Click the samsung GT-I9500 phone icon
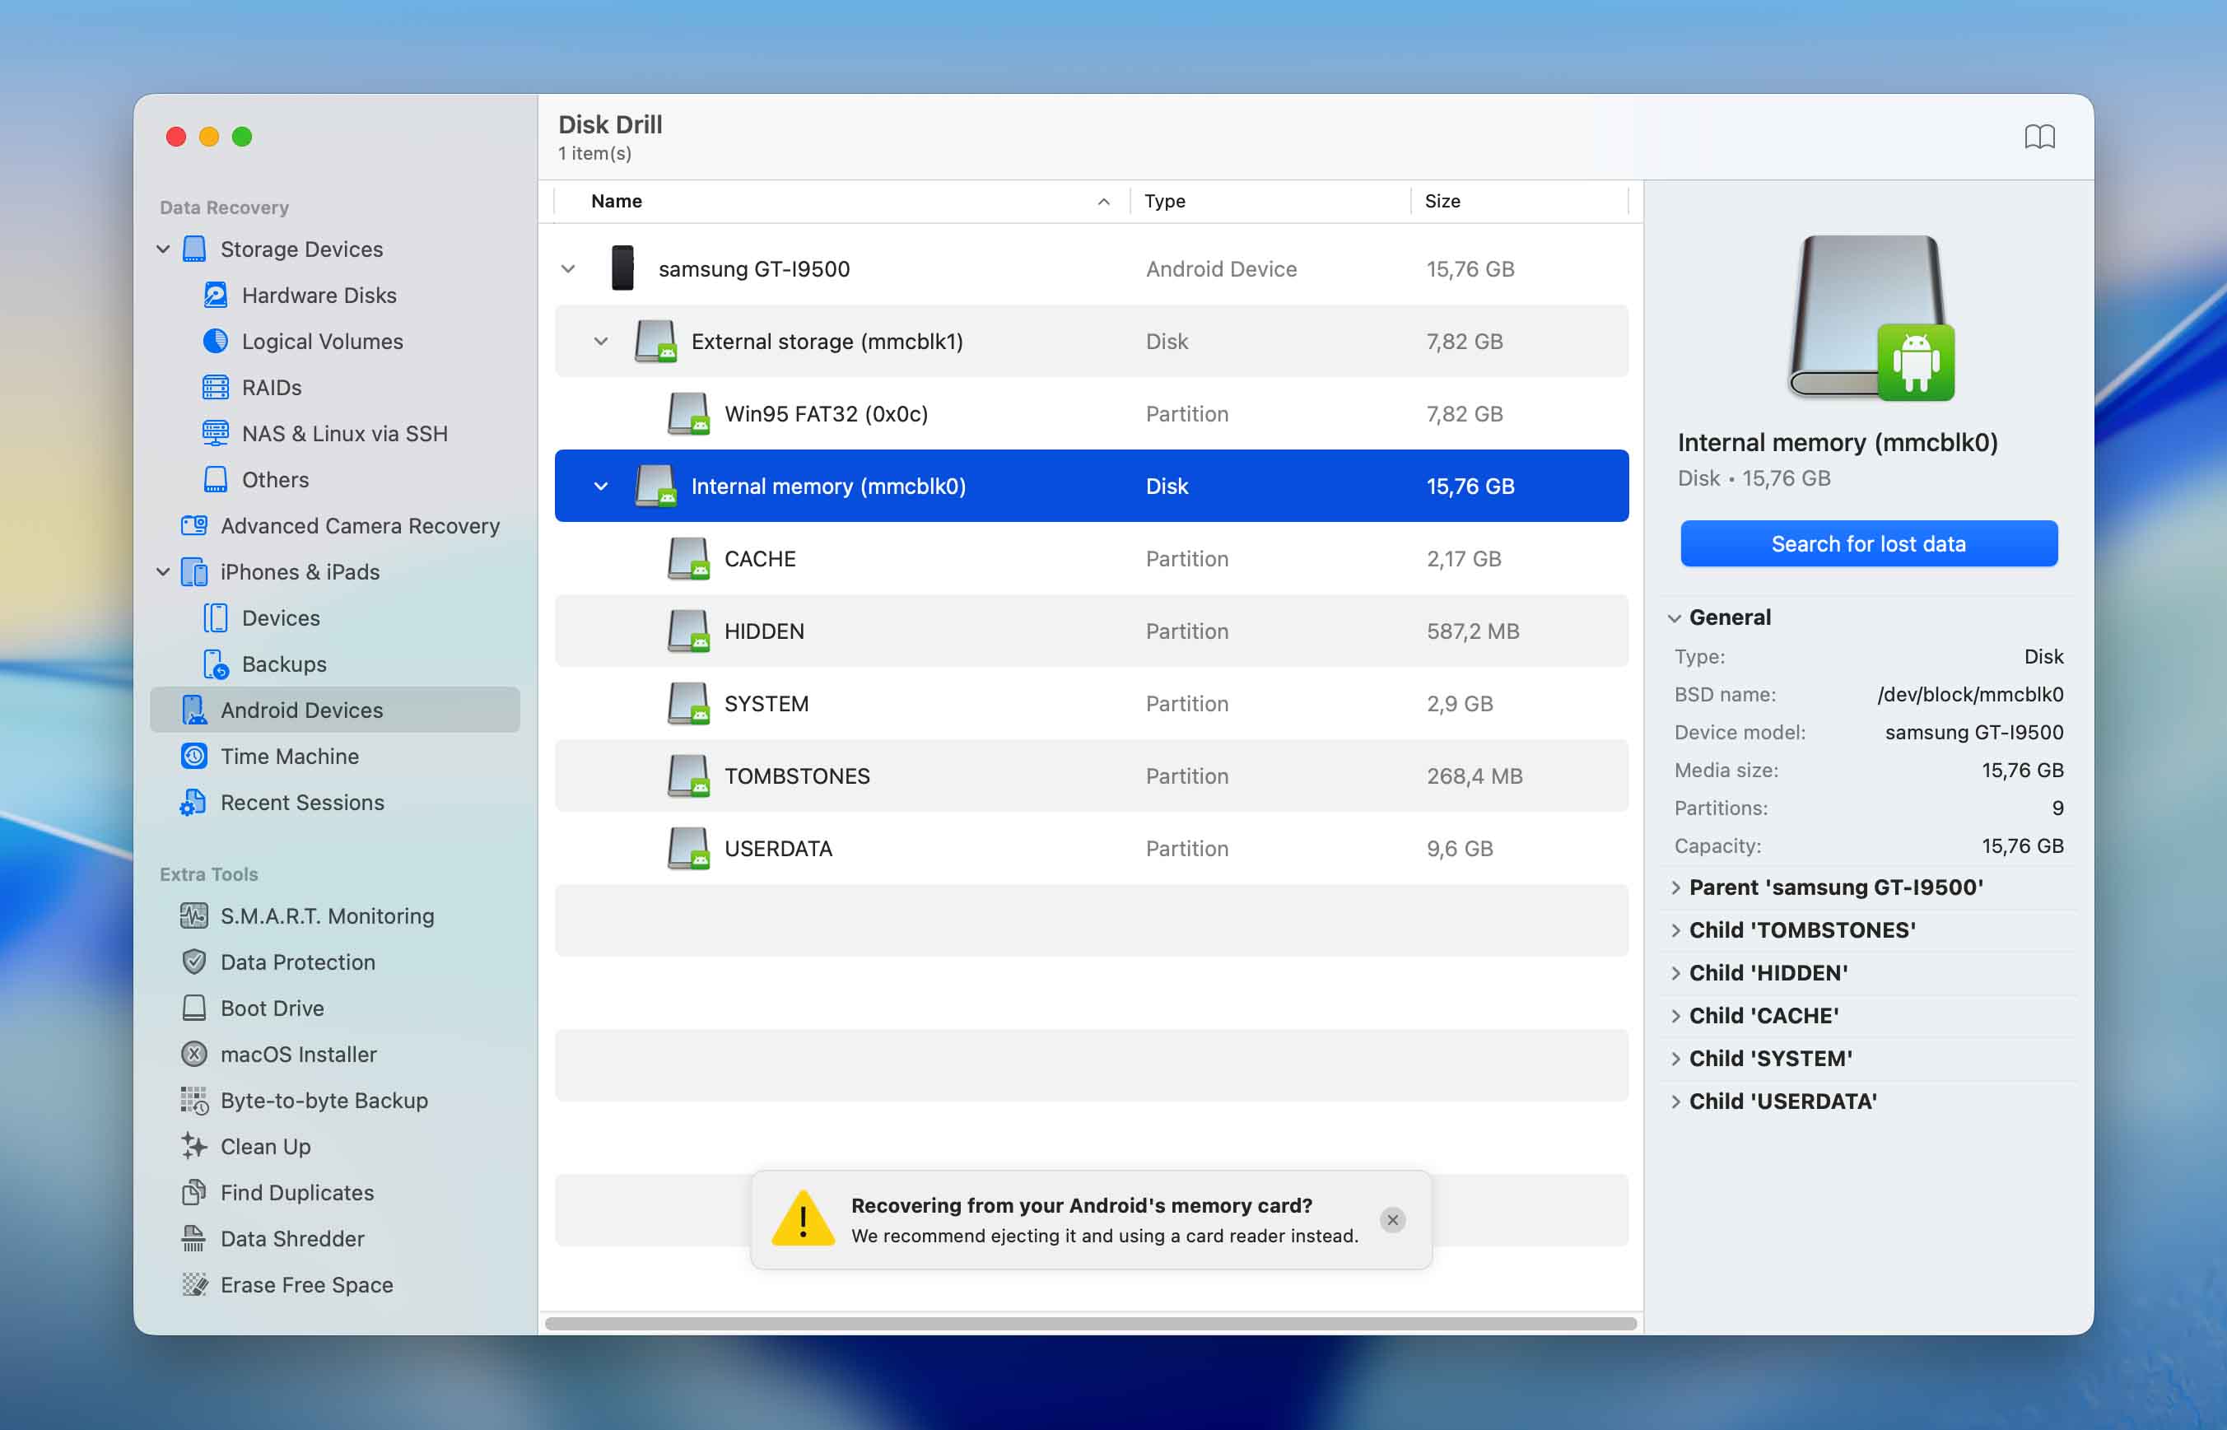Image resolution: width=2227 pixels, height=1430 pixels. (622, 268)
